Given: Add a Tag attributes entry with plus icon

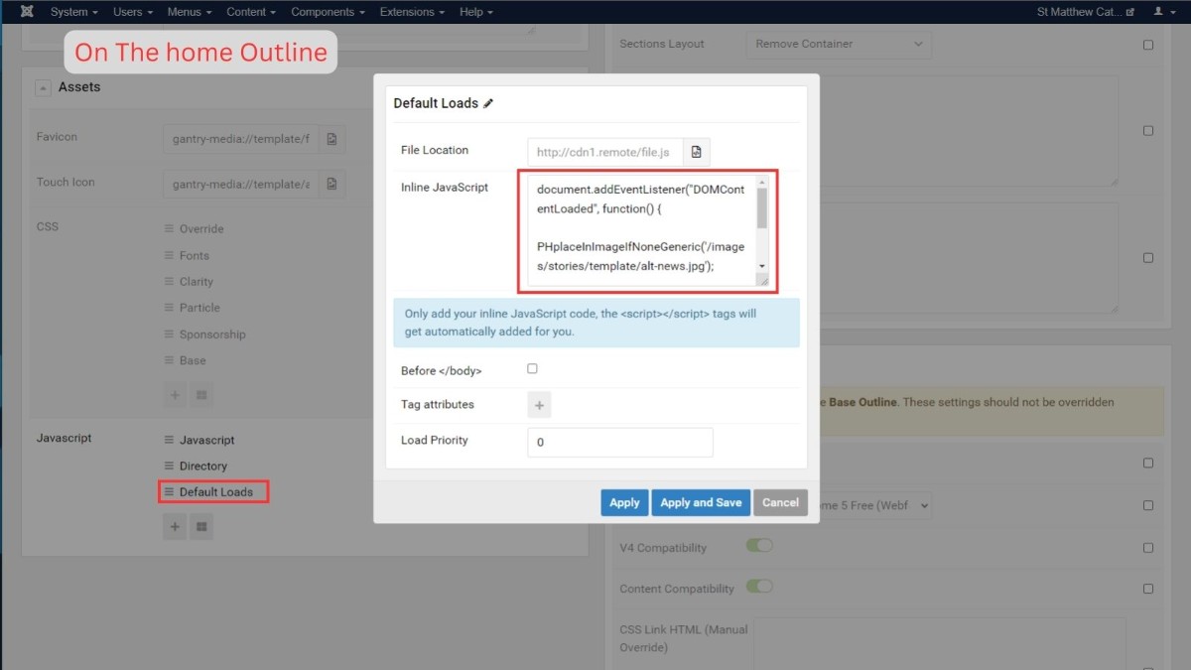Looking at the screenshot, I should [x=539, y=405].
